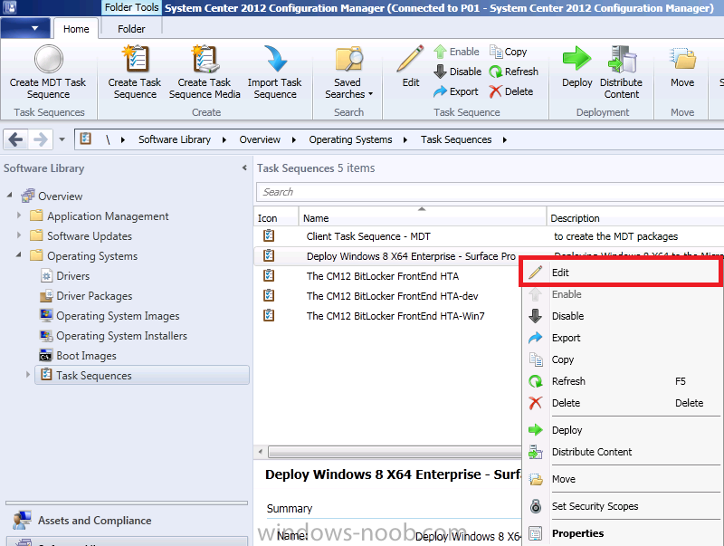Image resolution: width=724 pixels, height=546 pixels.
Task: Click the task sequence Search field
Action: 490,192
